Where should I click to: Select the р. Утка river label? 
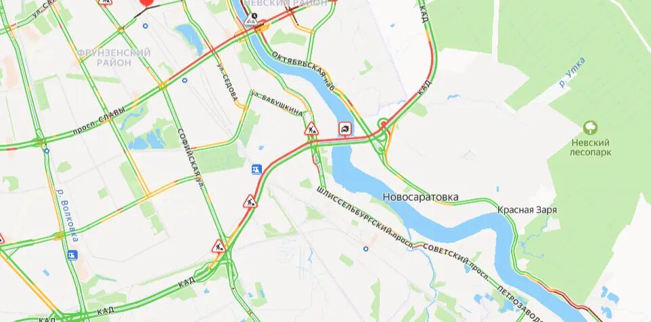point(572,72)
